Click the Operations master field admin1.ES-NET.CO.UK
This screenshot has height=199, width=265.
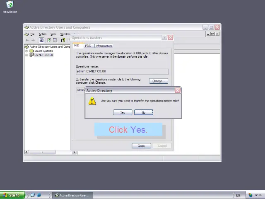122,71
